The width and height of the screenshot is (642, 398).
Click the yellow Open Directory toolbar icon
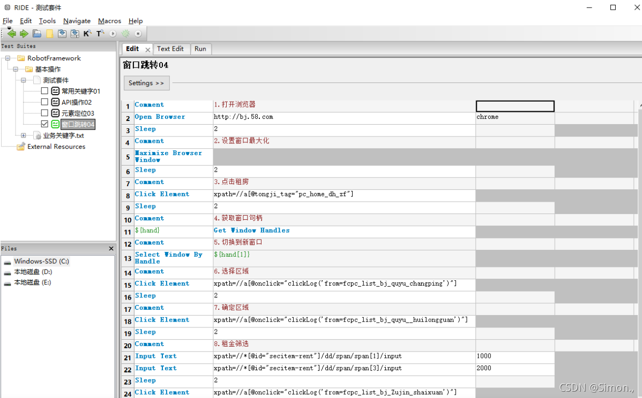click(x=49, y=34)
